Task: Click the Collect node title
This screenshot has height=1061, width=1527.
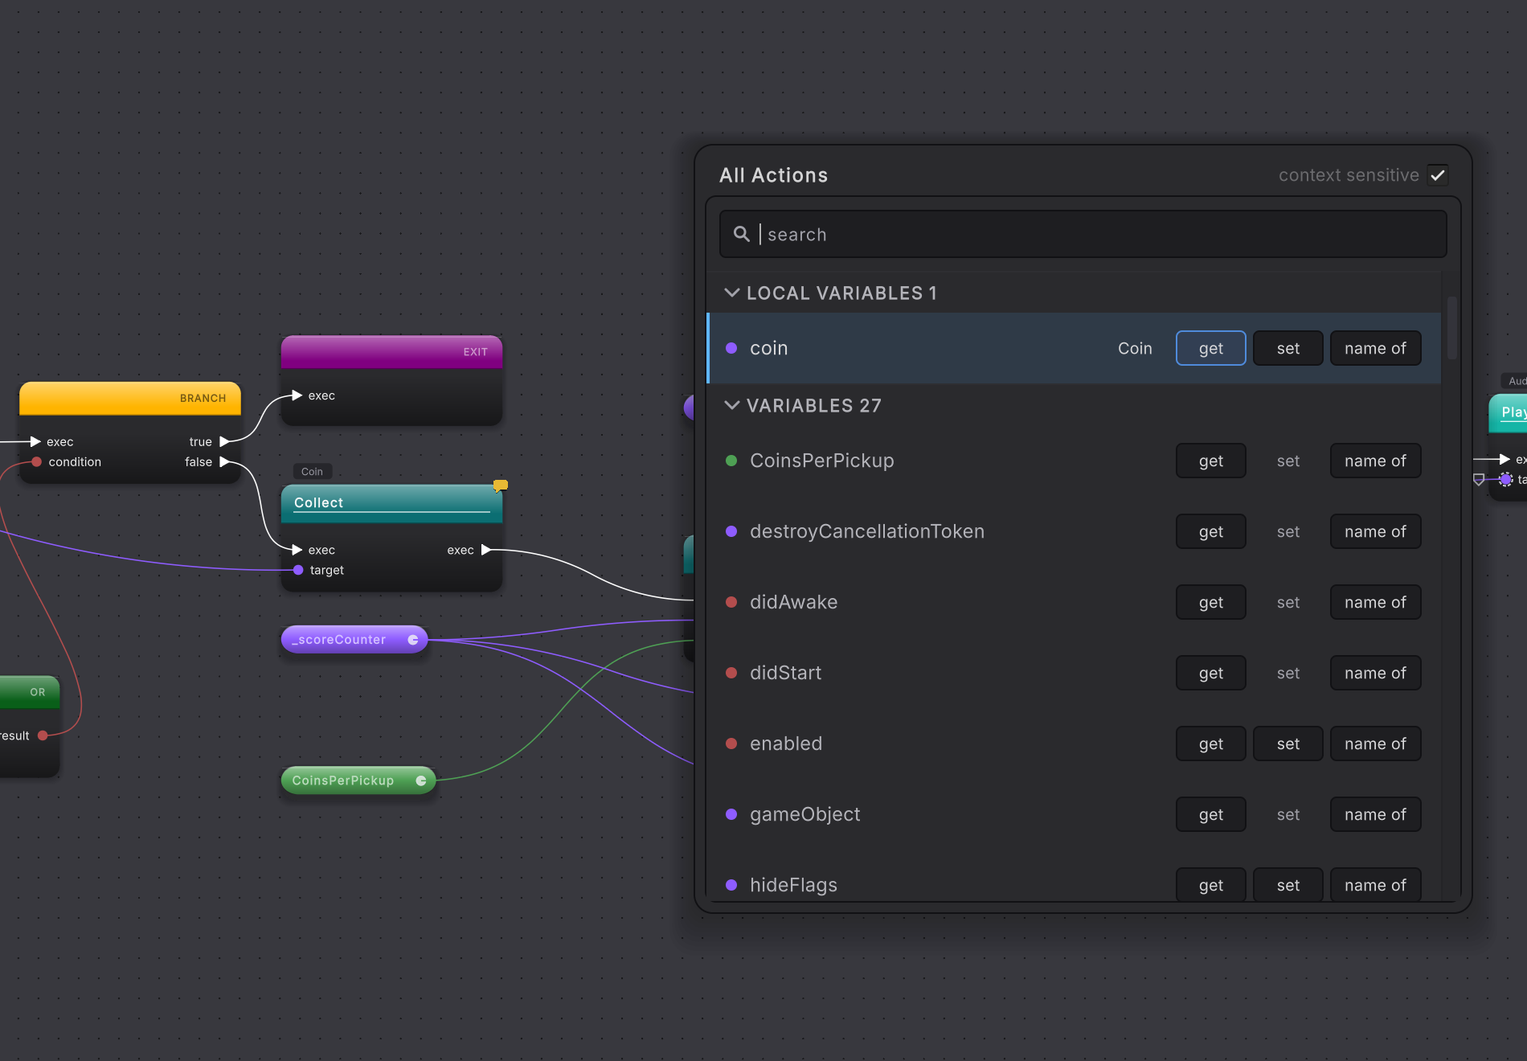Action: coord(318,502)
